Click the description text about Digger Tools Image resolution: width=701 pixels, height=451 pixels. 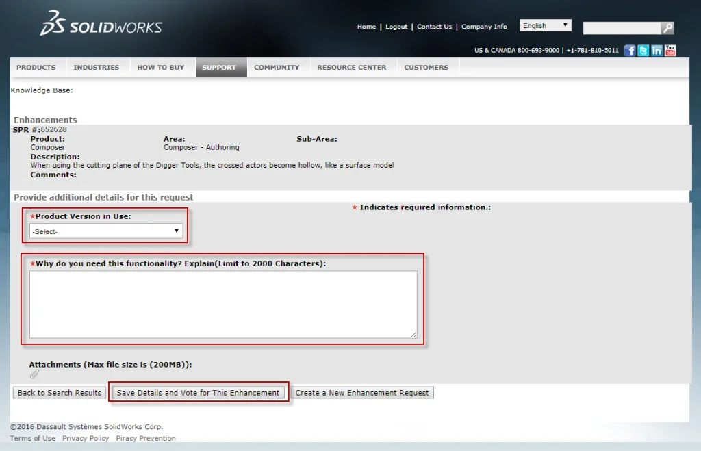click(212, 165)
